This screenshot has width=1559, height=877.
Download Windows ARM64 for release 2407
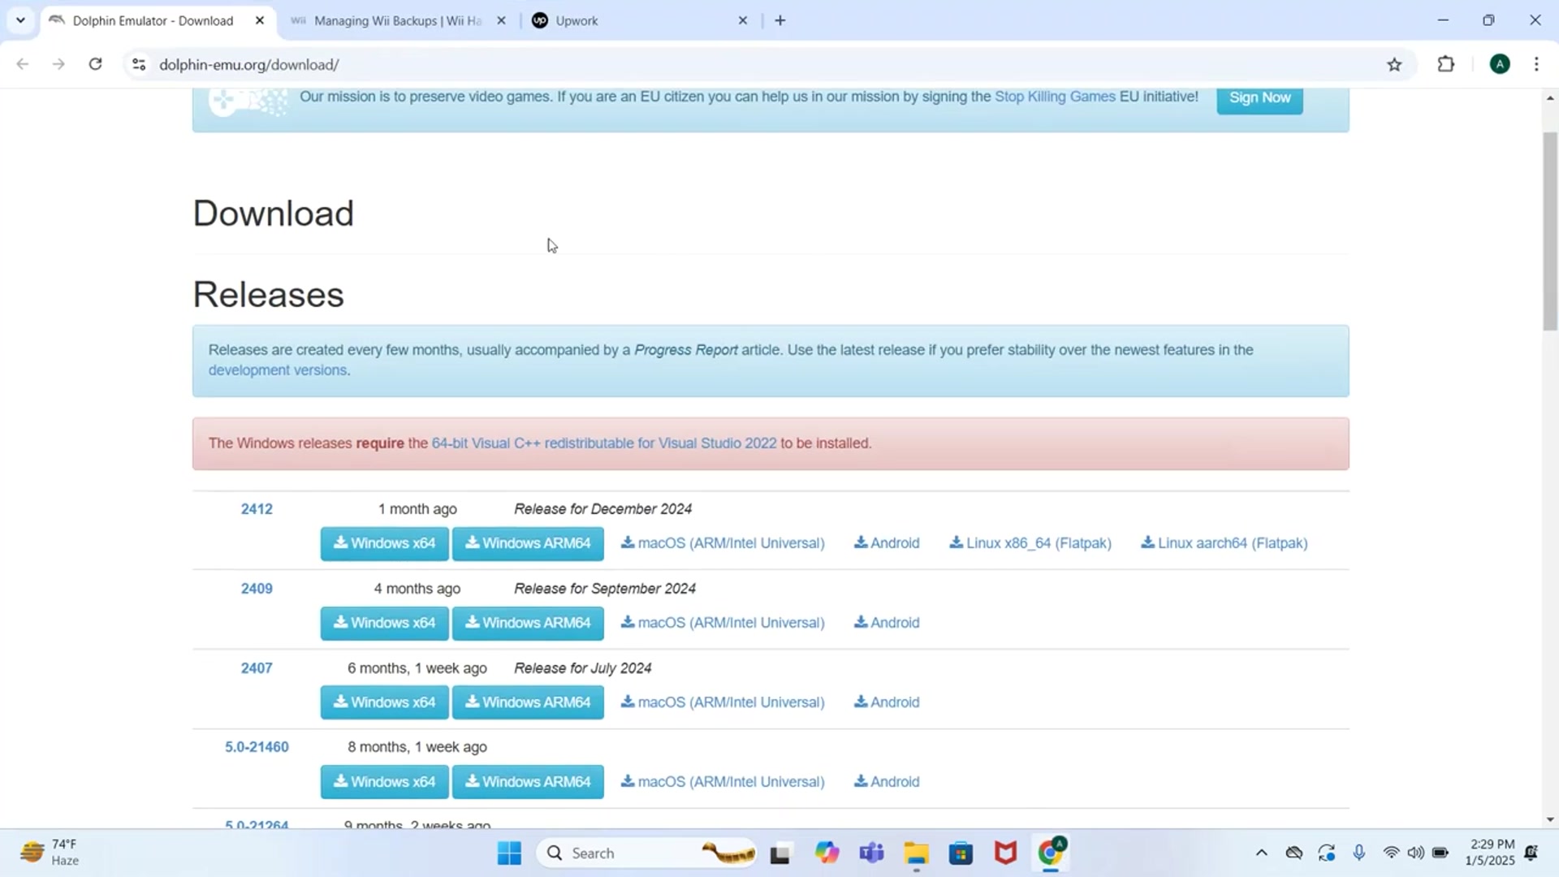point(528,702)
